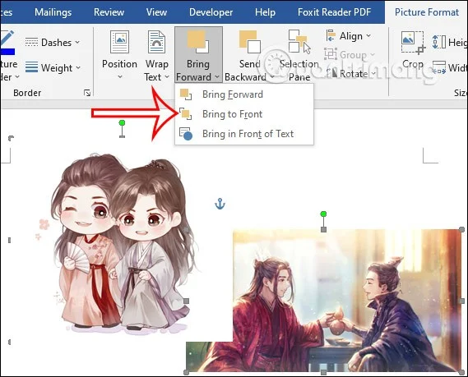Click the Crop button label

click(x=413, y=64)
